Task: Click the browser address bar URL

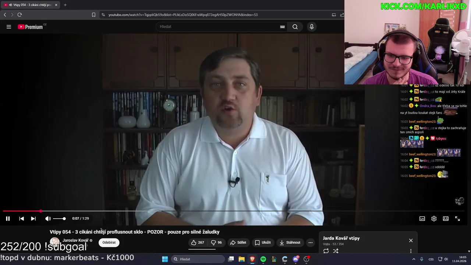Action: [x=183, y=15]
